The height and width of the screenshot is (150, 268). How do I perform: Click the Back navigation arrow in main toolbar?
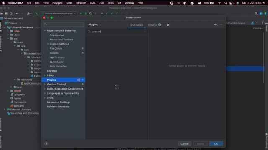(x=17, y=13)
